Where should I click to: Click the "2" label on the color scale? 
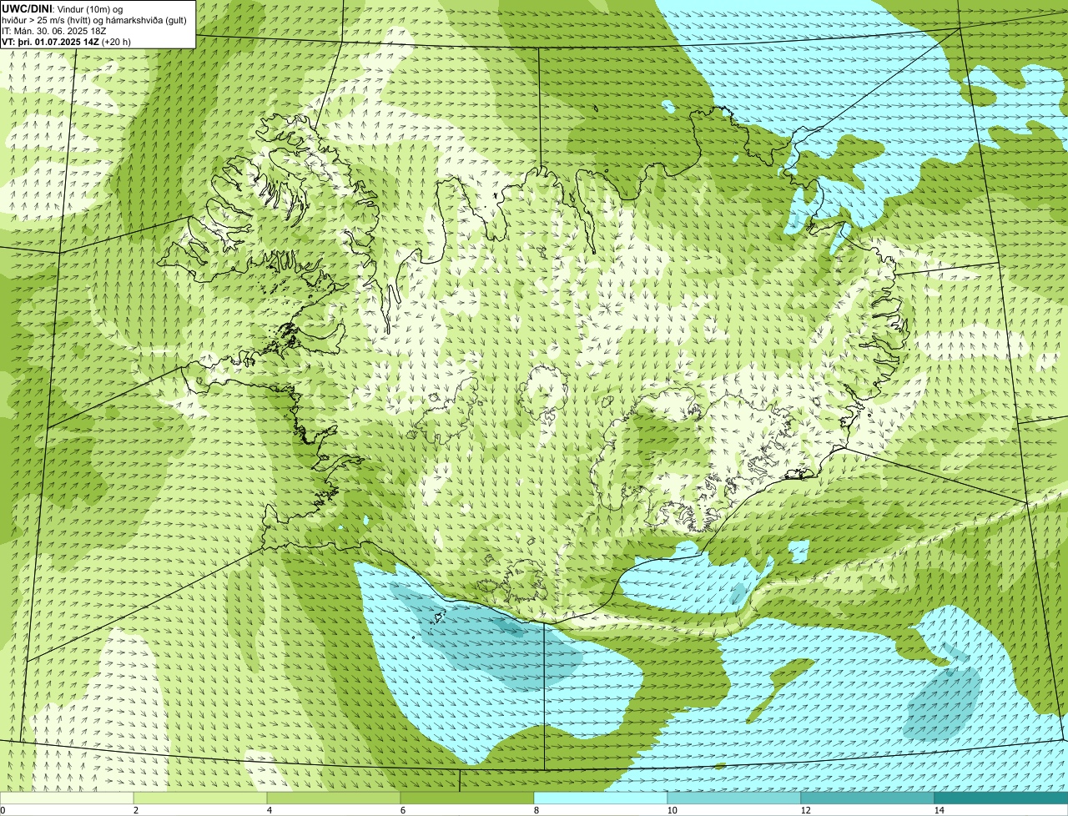tap(135, 810)
